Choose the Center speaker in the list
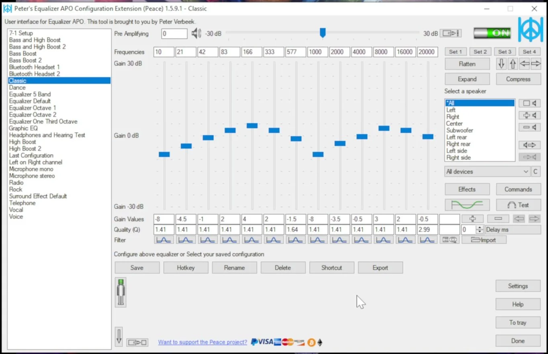The width and height of the screenshot is (548, 354). (454, 124)
